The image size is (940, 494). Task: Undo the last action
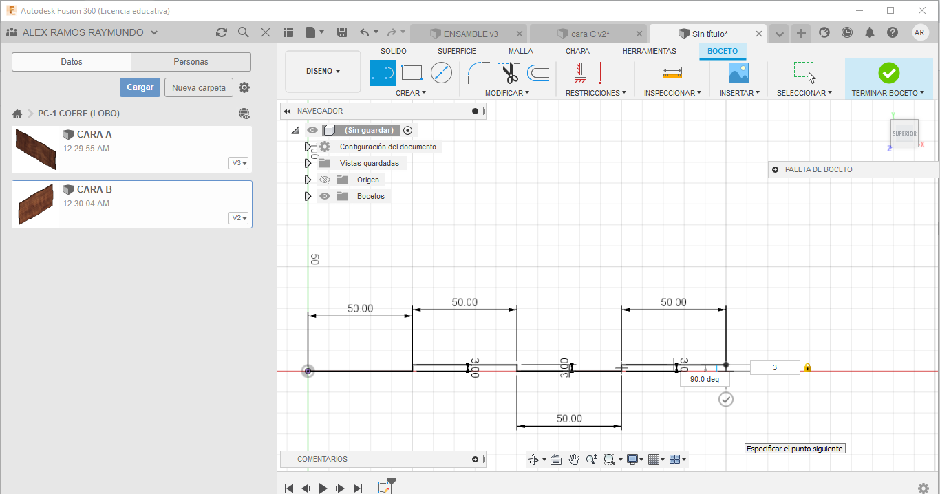365,32
